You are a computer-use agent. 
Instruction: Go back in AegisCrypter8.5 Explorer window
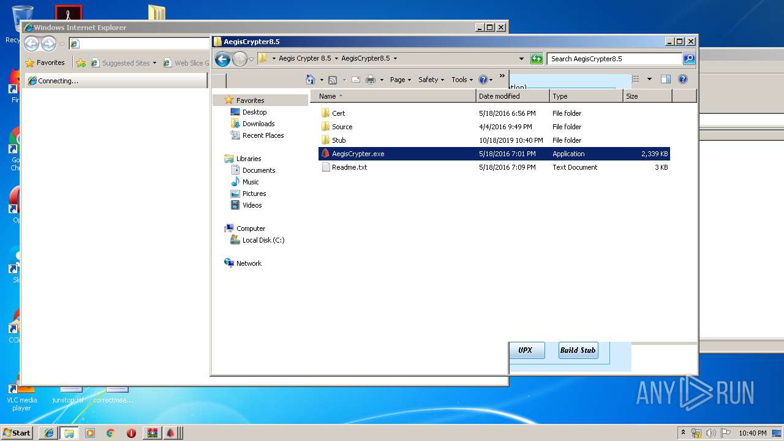(x=223, y=59)
